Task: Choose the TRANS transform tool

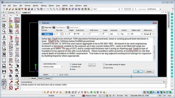Action: pyautogui.click(x=4, y=54)
